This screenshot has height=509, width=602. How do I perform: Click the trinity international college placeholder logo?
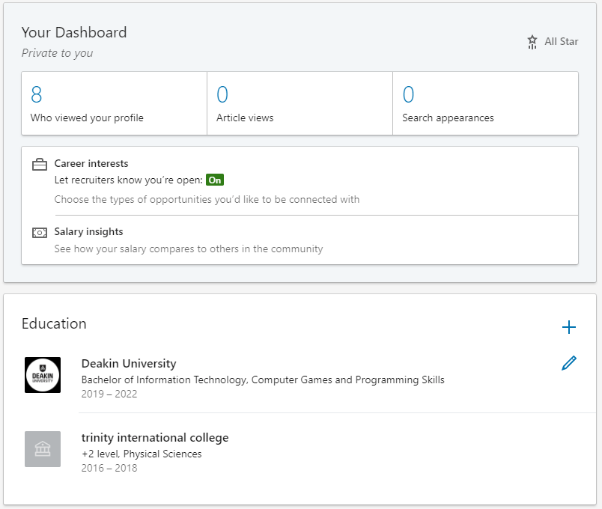click(x=43, y=449)
